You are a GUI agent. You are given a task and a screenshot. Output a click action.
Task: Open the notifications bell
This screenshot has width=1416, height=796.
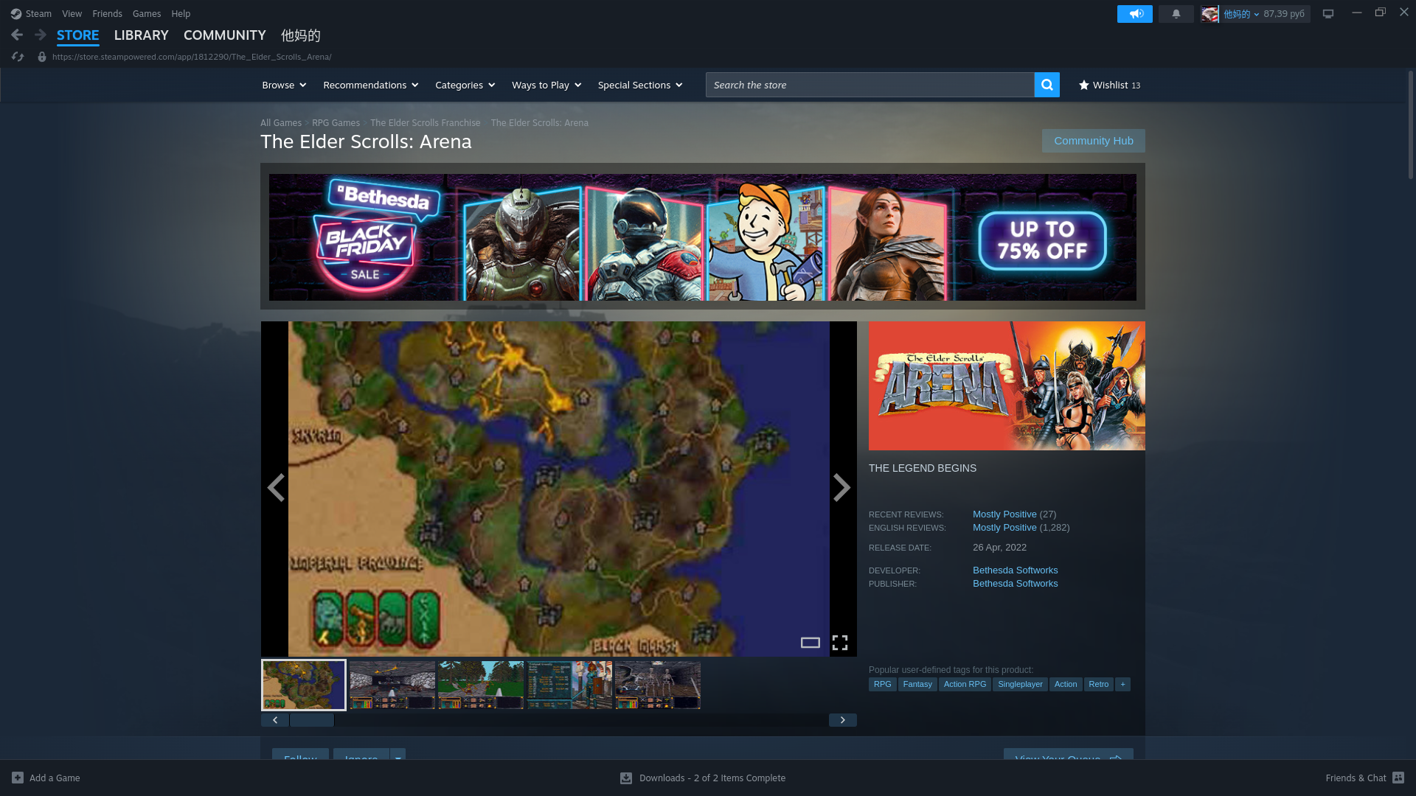(1176, 14)
